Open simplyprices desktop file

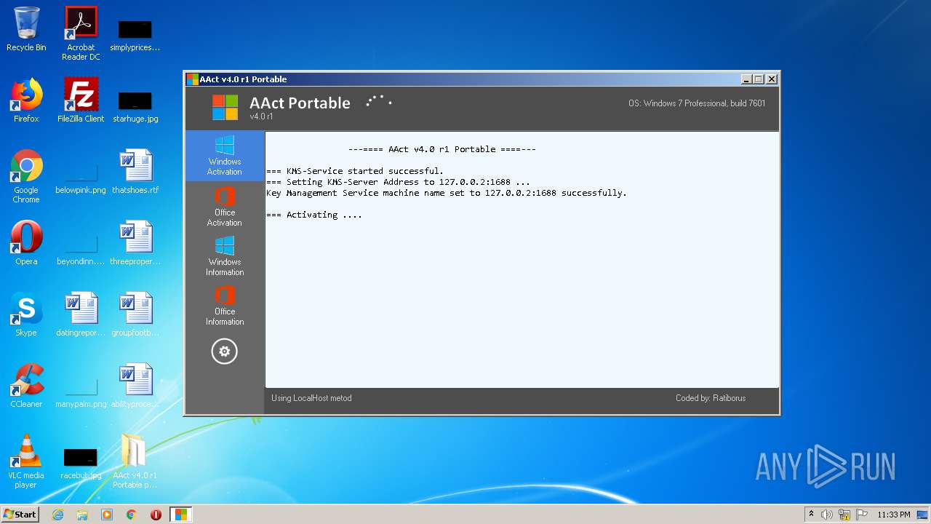tap(135, 33)
